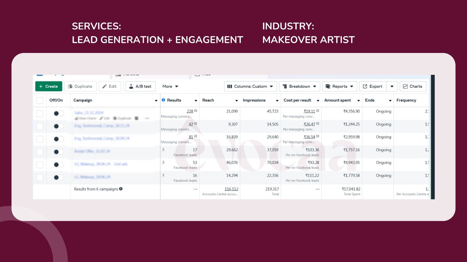Click info icon next to Results from 6 campaigns

coord(121,189)
